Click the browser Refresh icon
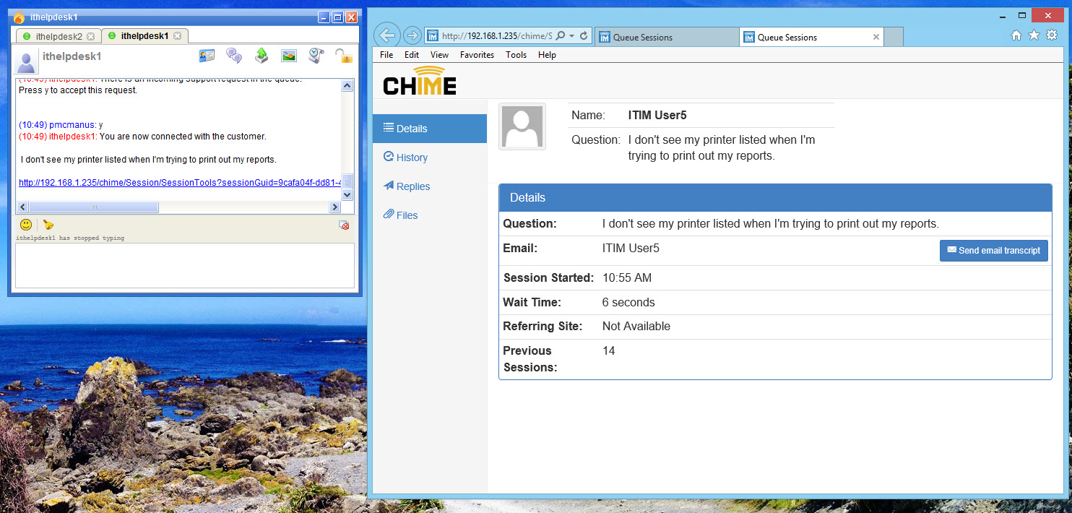This screenshot has width=1072, height=513. pyautogui.click(x=584, y=36)
